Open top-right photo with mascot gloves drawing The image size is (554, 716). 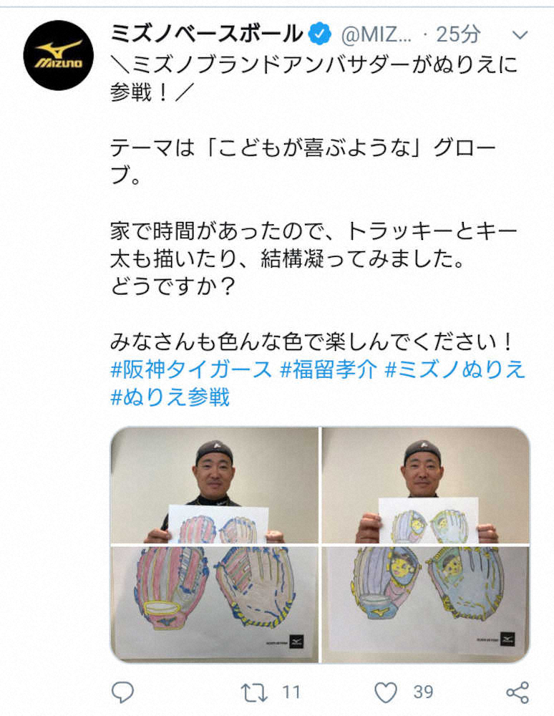[x=426, y=485]
